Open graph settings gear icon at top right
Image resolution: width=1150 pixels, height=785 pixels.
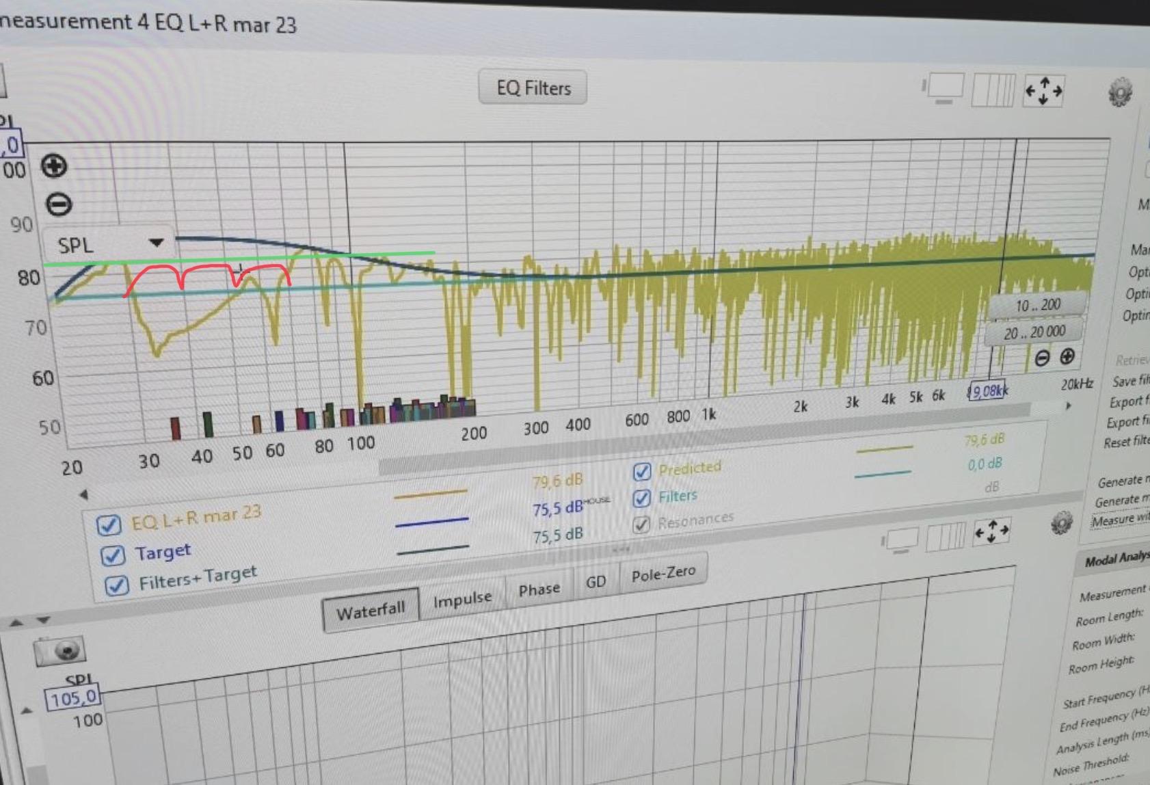pos(1120,92)
